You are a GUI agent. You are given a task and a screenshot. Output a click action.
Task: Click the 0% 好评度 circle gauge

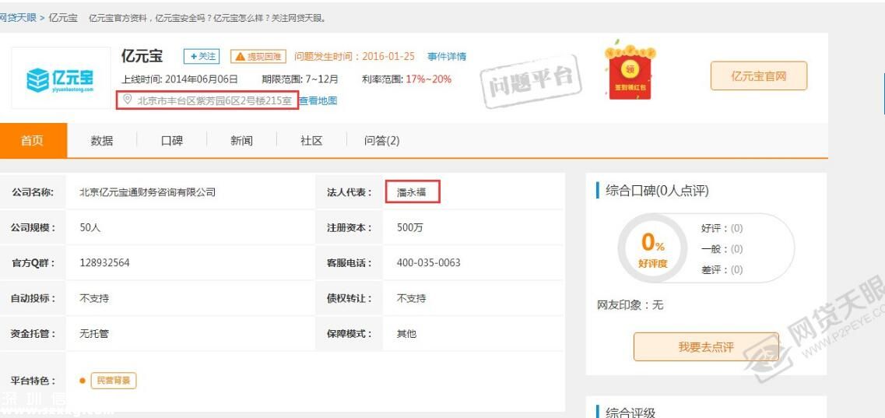(x=652, y=248)
